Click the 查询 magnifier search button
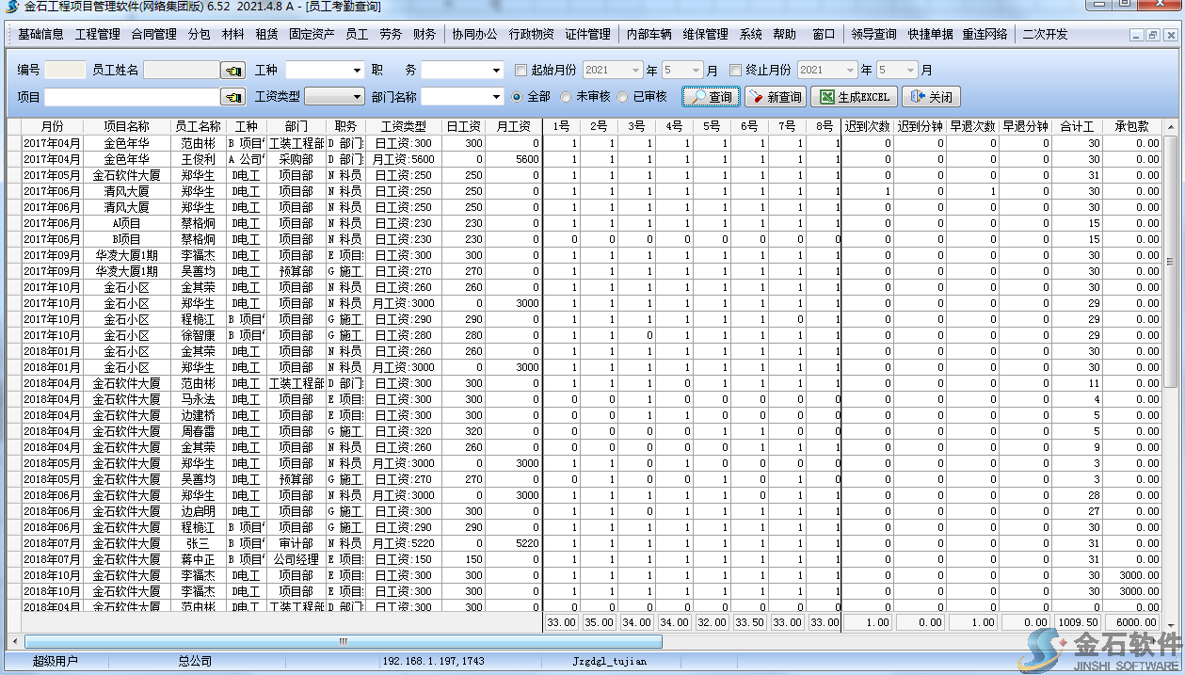This screenshot has height=675, width=1185. (711, 97)
